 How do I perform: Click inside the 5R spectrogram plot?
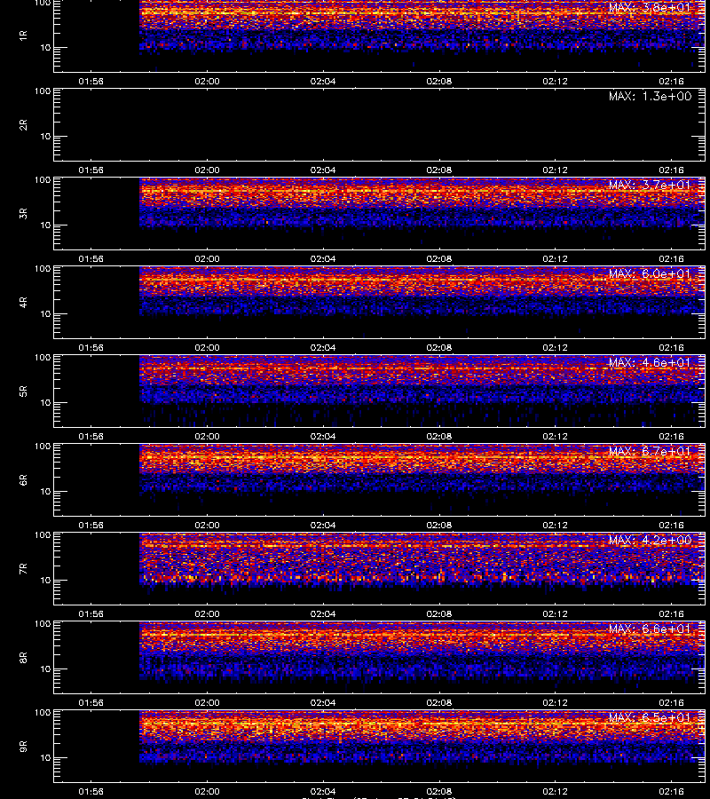(380, 391)
